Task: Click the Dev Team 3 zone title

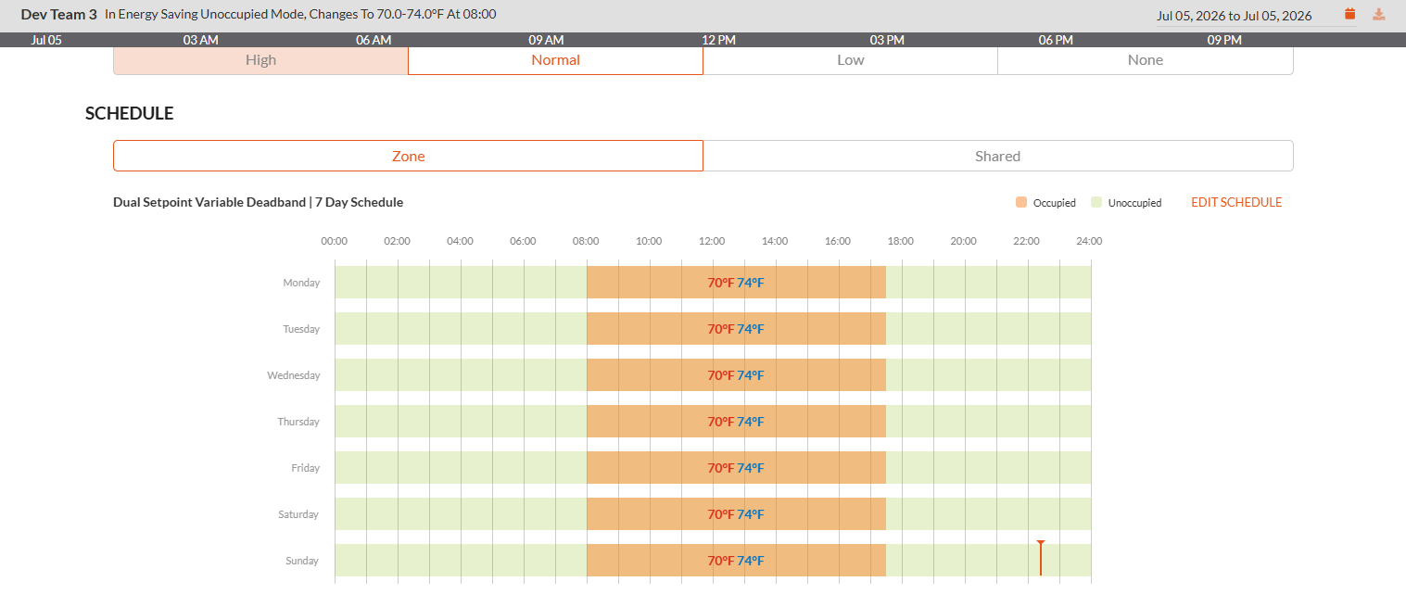Action: tap(58, 15)
